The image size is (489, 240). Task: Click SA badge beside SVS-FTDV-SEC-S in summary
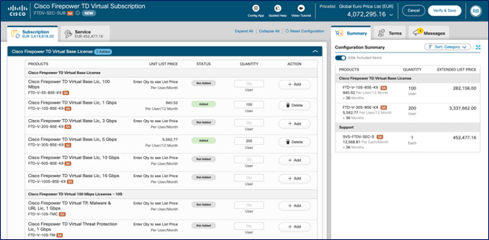[x=379, y=137]
